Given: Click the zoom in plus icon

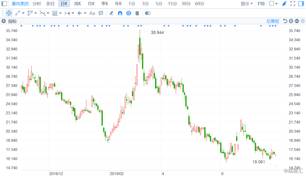Looking at the screenshot, I should [x=291, y=21].
